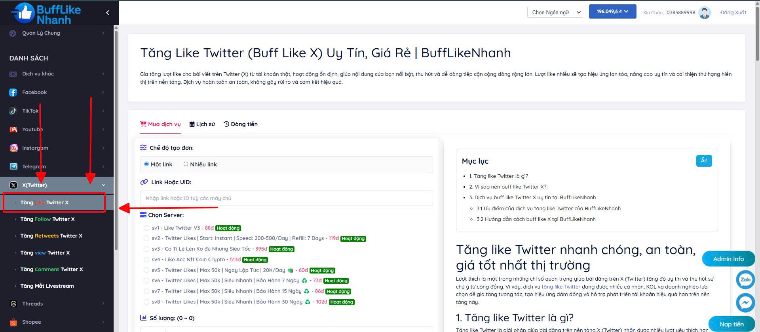Open Tăng Comment Twitter X menu item
The width and height of the screenshot is (760, 332).
(52, 270)
